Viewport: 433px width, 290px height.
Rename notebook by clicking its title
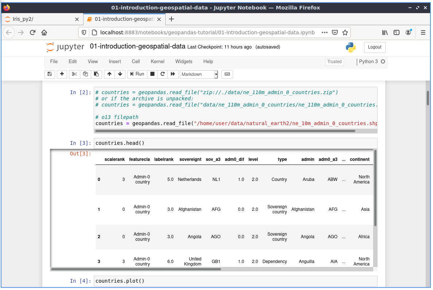[x=138, y=47]
